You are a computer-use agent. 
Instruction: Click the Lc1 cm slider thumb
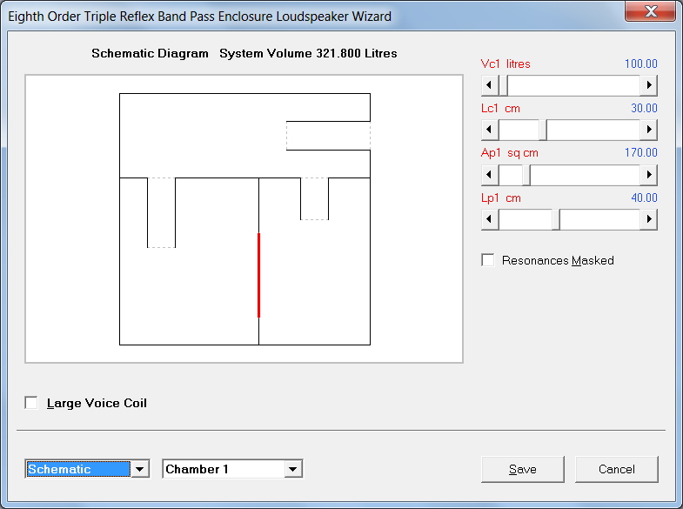(x=543, y=130)
